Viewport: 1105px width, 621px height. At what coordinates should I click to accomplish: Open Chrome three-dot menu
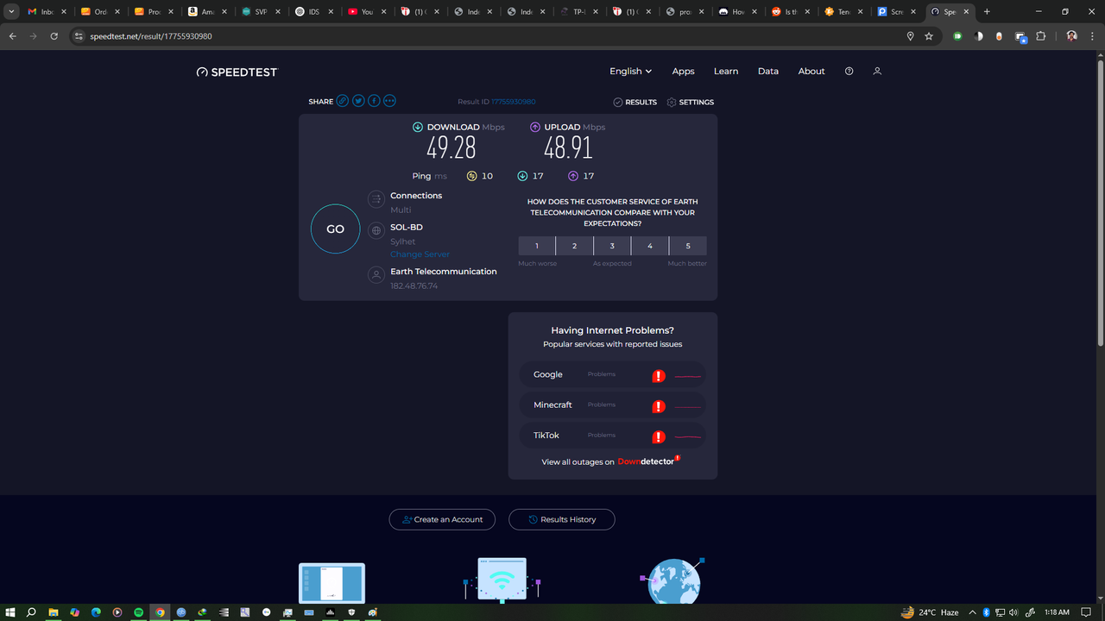1092,36
